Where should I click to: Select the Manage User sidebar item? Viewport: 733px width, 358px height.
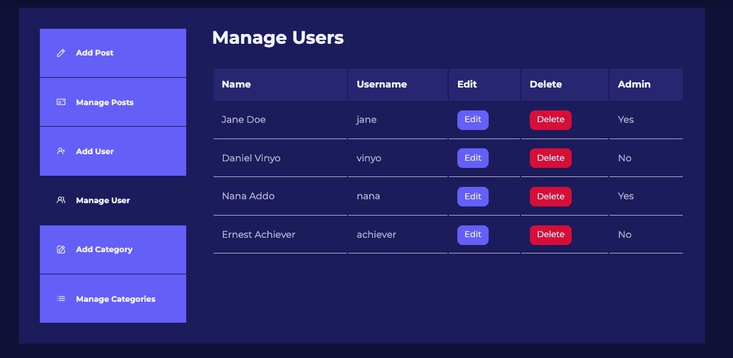112,200
